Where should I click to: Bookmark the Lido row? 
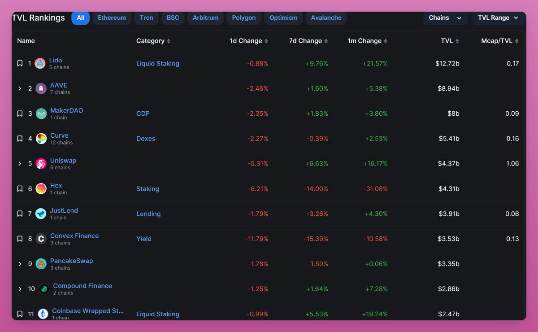click(20, 64)
